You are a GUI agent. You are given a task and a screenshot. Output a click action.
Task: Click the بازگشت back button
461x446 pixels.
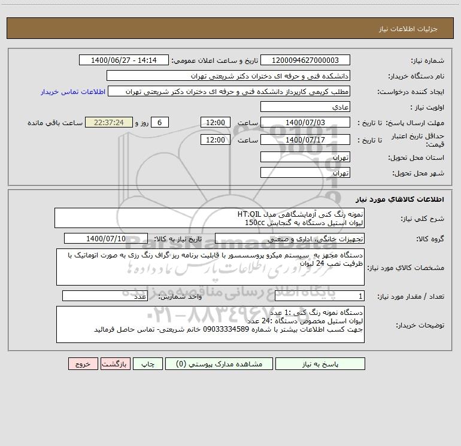[115, 364]
